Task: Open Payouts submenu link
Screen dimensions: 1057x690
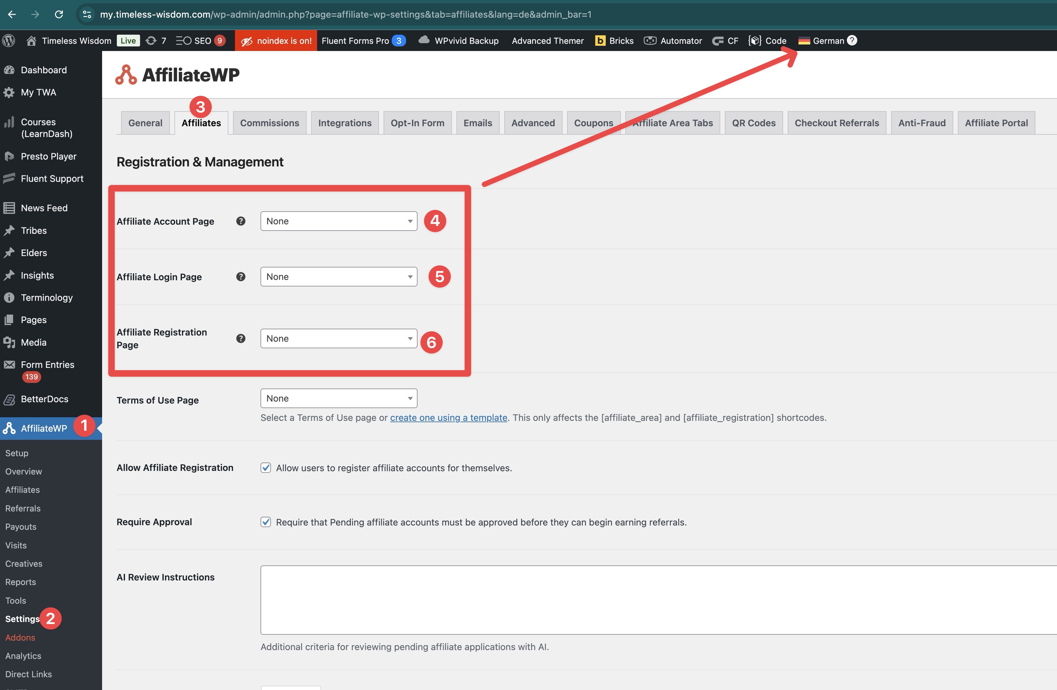Action: [x=21, y=527]
